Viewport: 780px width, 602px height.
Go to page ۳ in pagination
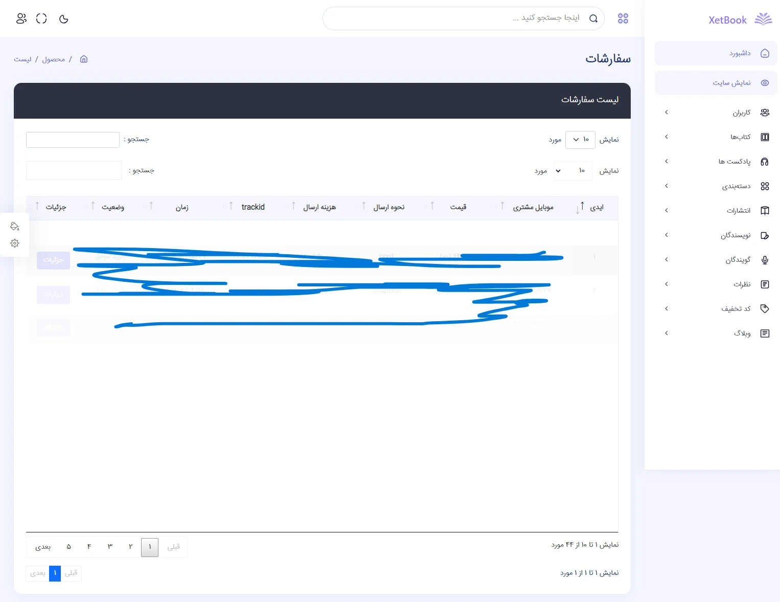110,547
